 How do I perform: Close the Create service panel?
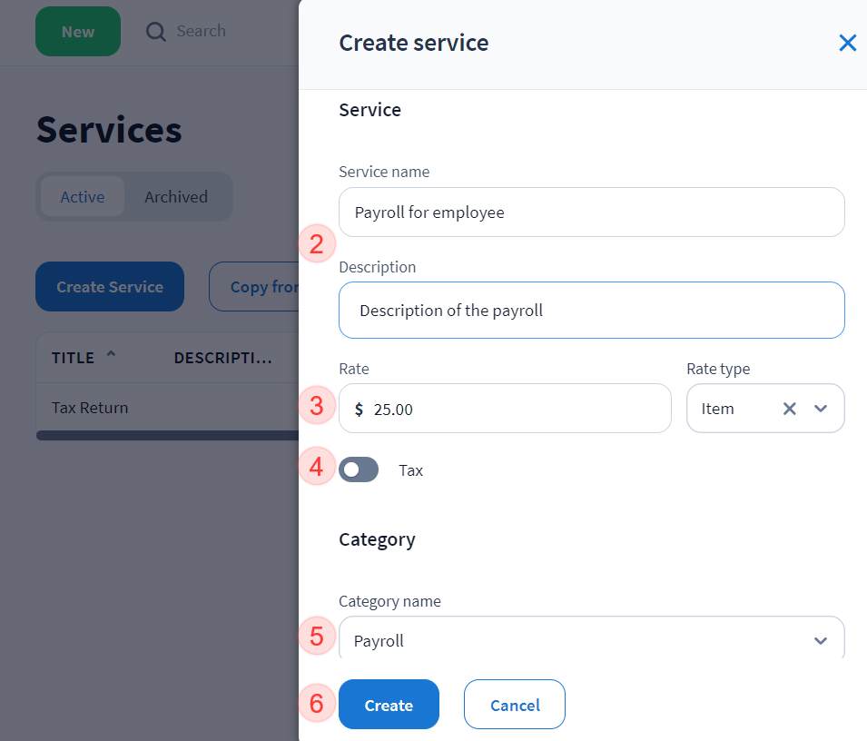point(847,43)
